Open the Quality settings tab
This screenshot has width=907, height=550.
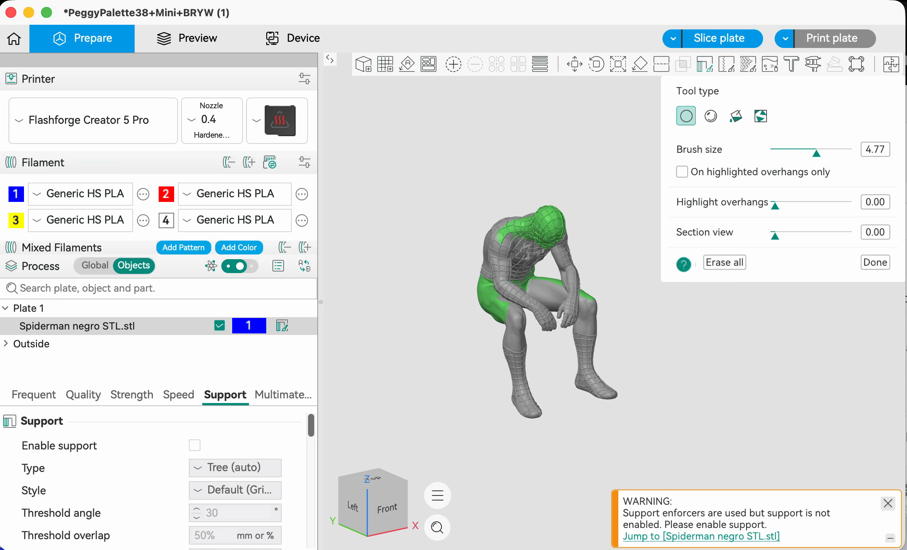click(83, 395)
